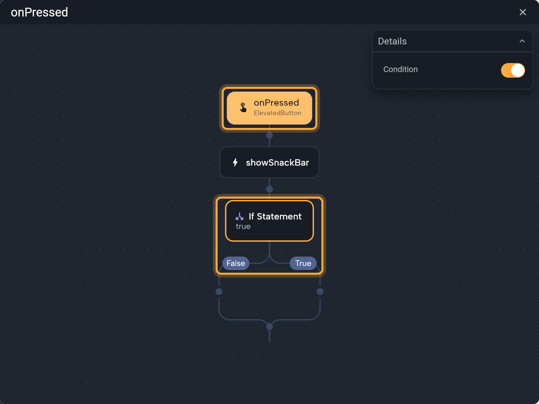Click the ElevatedButton subtitle text
Screen dimensions: 539x404
pos(277,113)
